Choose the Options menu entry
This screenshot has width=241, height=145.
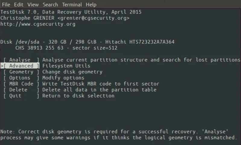[x=21, y=78]
